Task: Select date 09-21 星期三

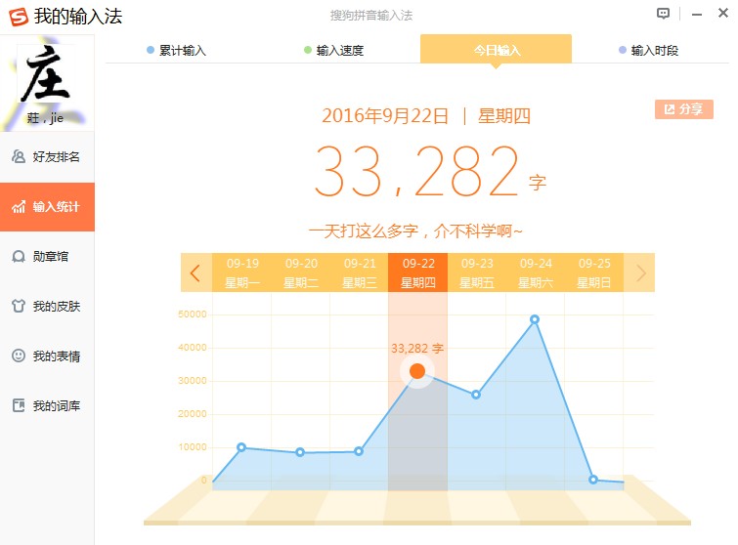Action: point(359,272)
